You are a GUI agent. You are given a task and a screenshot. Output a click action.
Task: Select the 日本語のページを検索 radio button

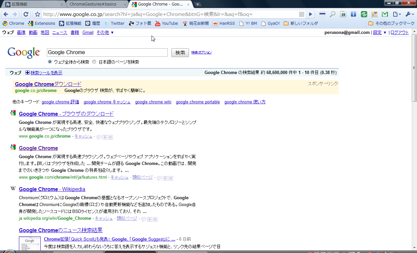(94, 62)
